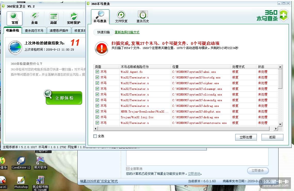Select the 高级 advanced icon in 360安全卫士

(x=54, y=18)
